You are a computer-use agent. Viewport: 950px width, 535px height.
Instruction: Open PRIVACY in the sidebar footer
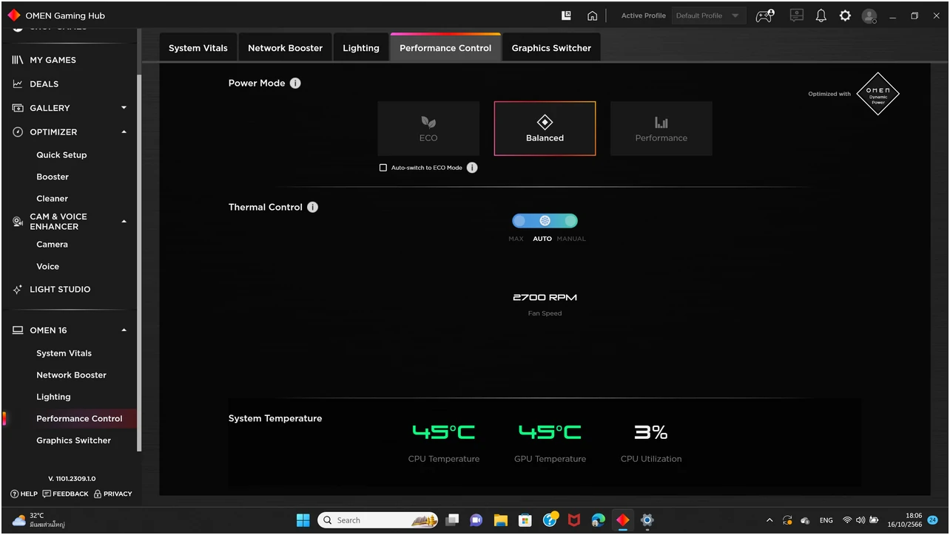pos(112,494)
